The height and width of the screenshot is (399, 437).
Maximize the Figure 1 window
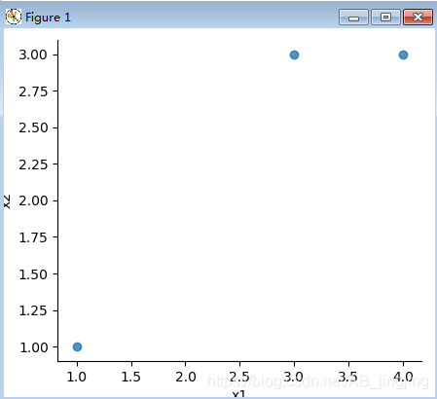click(x=385, y=18)
